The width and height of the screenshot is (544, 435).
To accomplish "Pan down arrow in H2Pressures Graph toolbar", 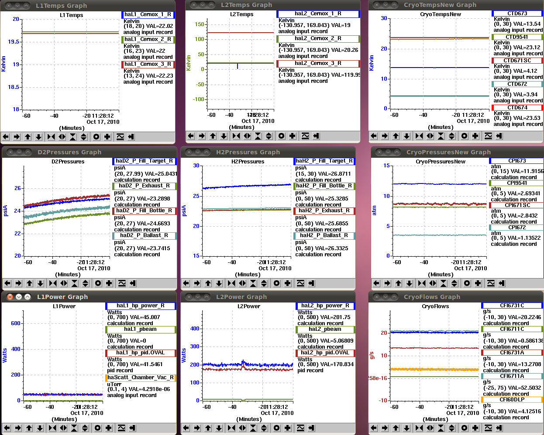I will point(219,283).
